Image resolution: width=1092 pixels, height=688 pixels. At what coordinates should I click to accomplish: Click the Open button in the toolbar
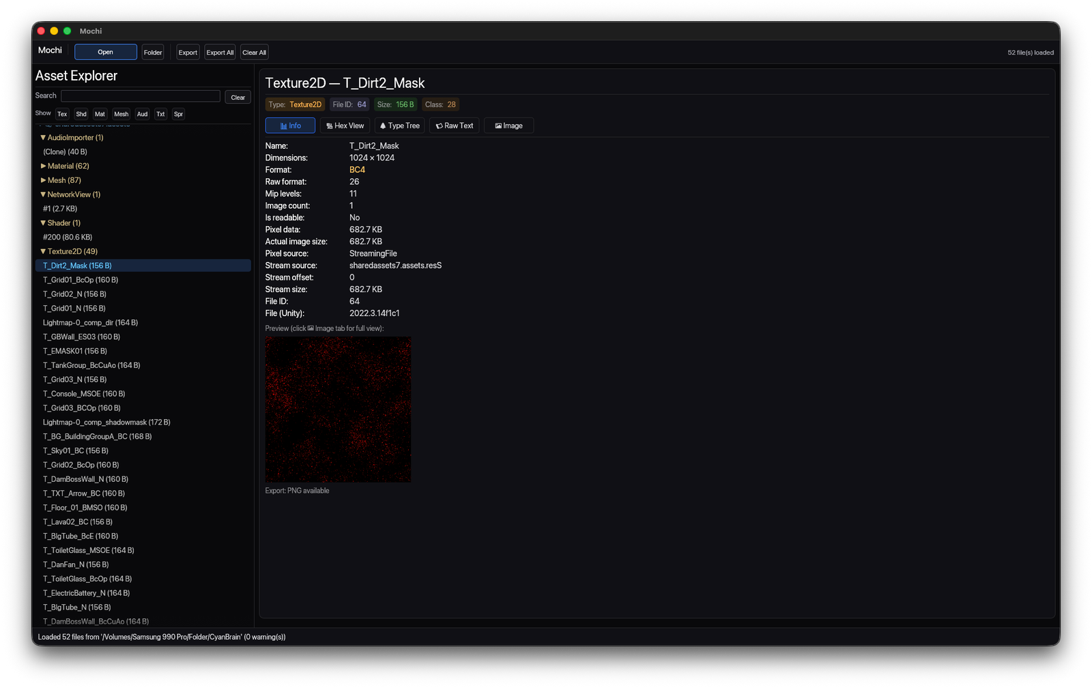[105, 52]
